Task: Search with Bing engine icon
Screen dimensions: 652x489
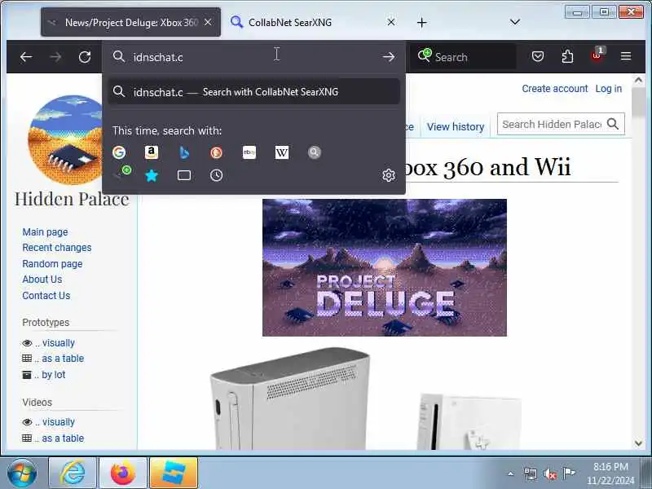Action: pos(184,152)
